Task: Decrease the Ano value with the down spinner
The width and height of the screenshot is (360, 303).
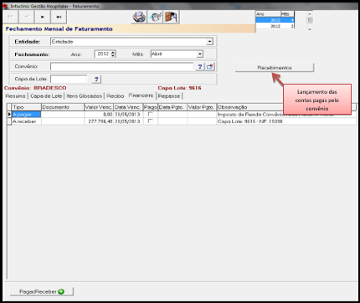Action: click(113, 55)
